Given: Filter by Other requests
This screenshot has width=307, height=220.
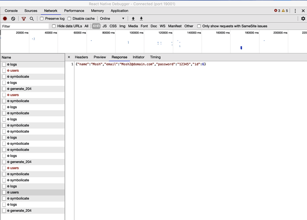Looking at the screenshot, I should click(189, 26).
